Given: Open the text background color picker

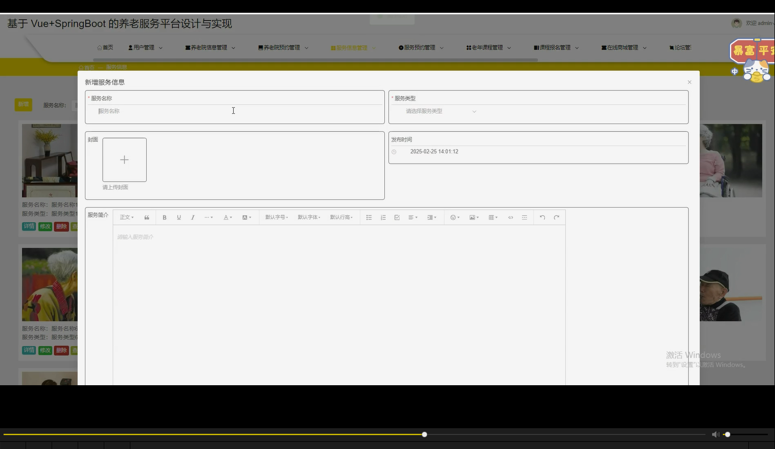Looking at the screenshot, I should point(246,217).
